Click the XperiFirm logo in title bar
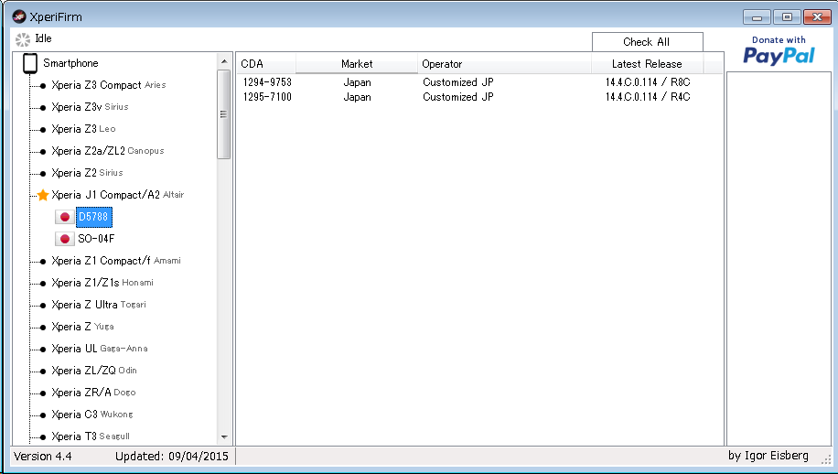This screenshot has height=474, width=838. (x=18, y=16)
